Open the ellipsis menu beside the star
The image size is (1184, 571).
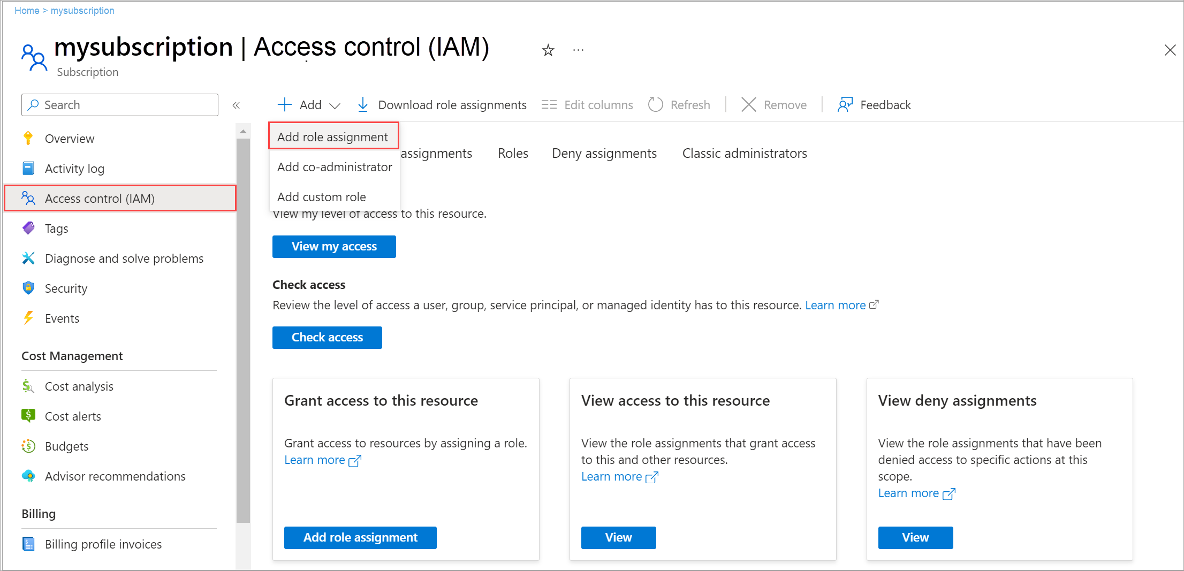coord(578,50)
